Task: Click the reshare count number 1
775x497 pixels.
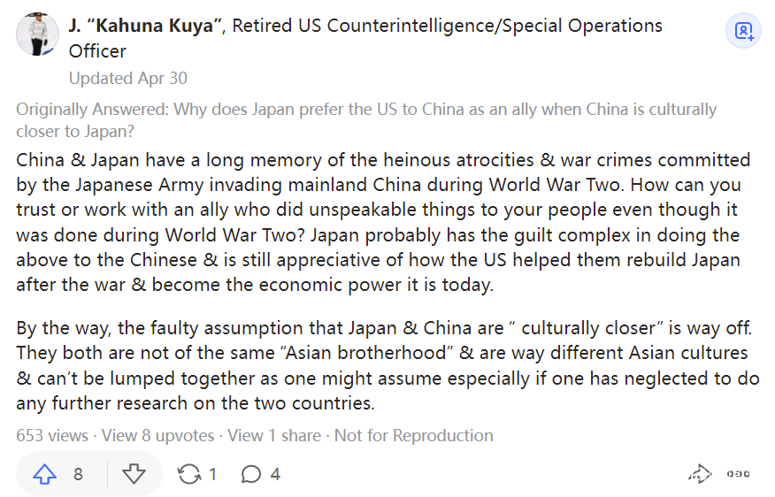Action: click(x=212, y=475)
